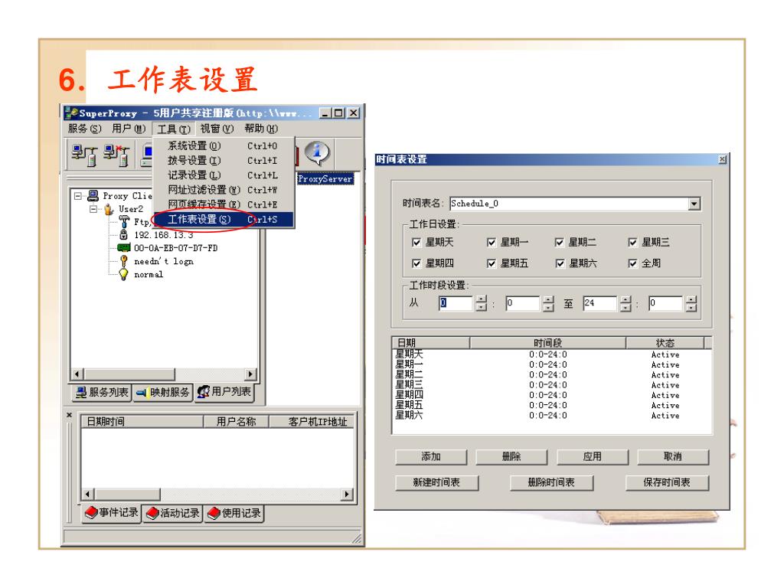
Task: Choose 工作表设置(S) menu entry
Action: [224, 219]
